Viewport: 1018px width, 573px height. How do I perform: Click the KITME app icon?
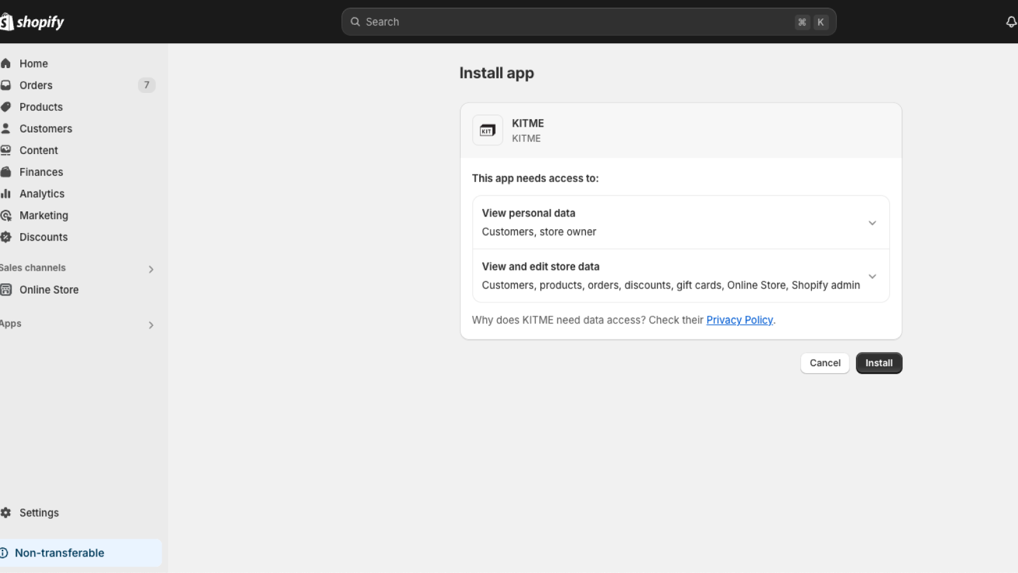click(487, 131)
